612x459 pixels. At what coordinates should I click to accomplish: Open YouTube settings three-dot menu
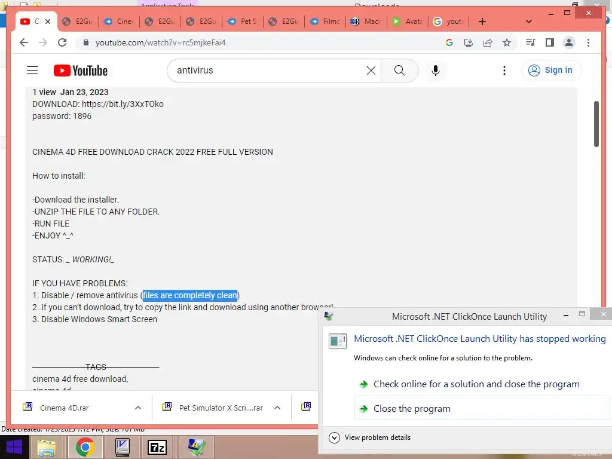[504, 71]
